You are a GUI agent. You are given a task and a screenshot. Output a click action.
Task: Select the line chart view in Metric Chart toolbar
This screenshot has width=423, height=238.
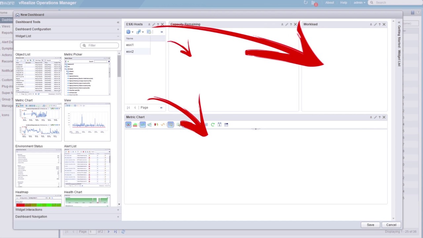click(128, 125)
